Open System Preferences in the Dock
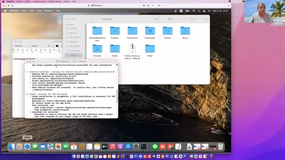 [x=136, y=147]
